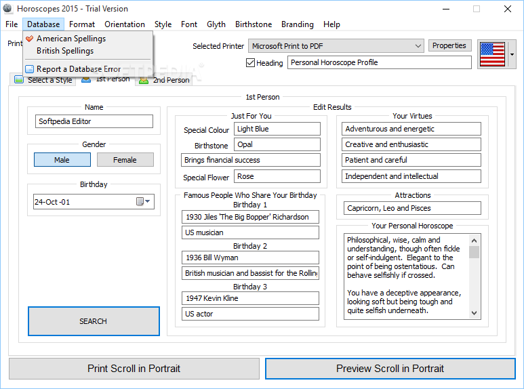The width and height of the screenshot is (524, 389).
Task: Edit the Special Colour field
Action: [277, 129]
